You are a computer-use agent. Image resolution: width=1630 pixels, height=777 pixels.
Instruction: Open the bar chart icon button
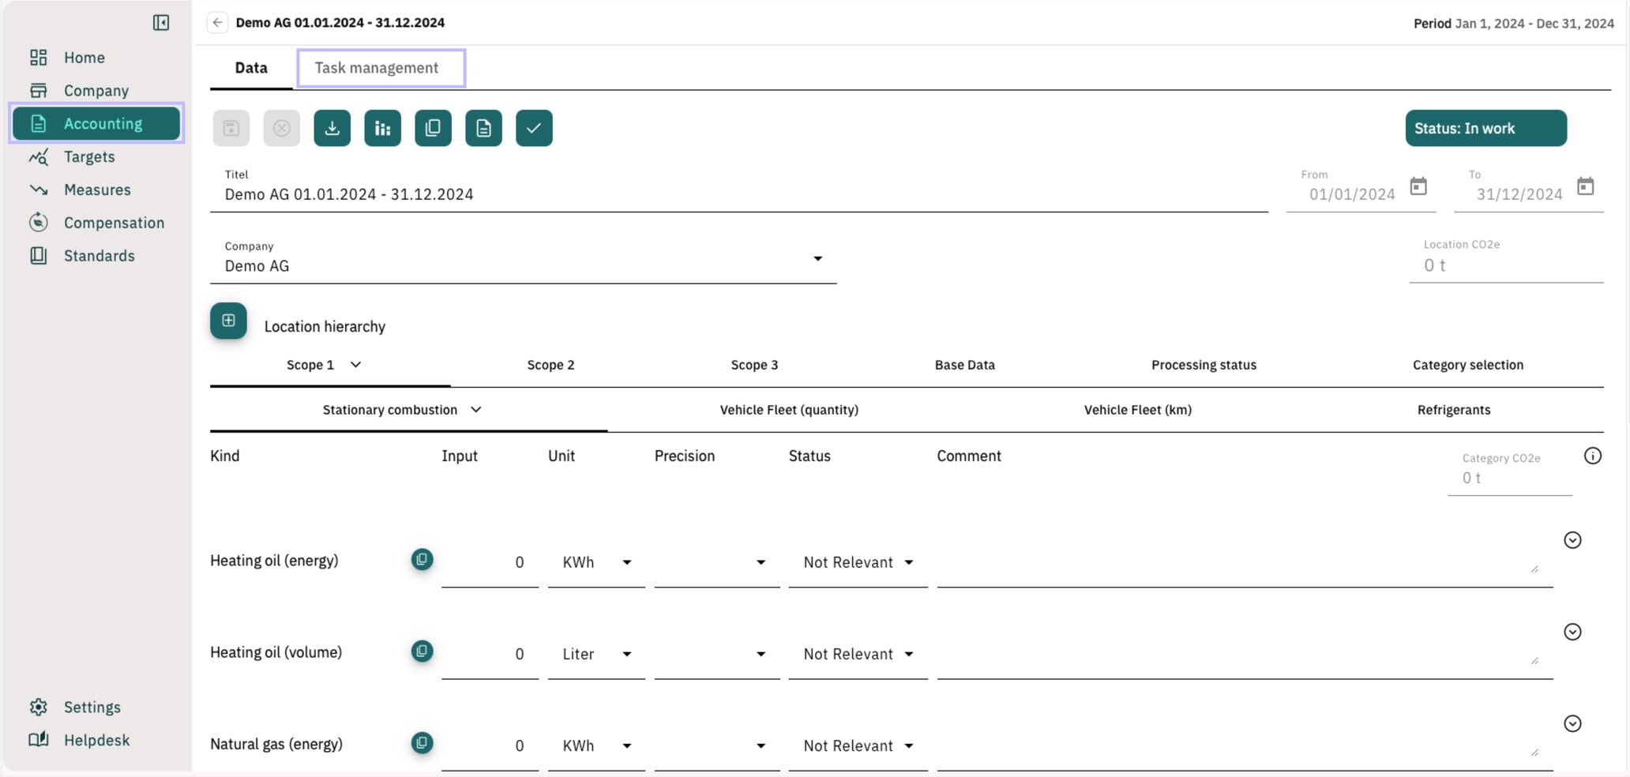383,128
